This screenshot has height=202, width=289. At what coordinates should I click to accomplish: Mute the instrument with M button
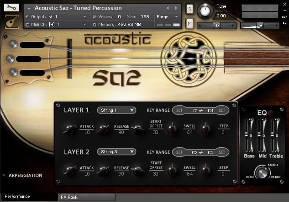pyautogui.click(x=189, y=23)
